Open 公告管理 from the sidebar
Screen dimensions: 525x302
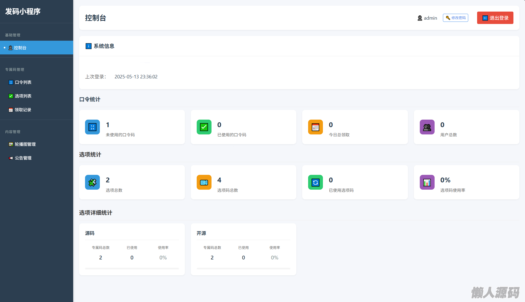pyautogui.click(x=23, y=158)
